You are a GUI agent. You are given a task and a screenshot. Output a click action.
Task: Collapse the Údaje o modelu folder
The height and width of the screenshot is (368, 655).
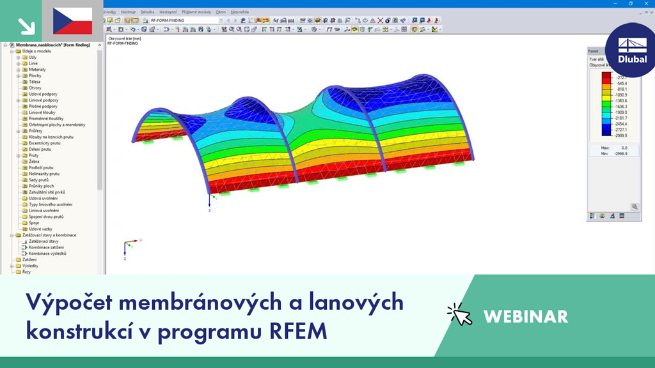[x=12, y=51]
